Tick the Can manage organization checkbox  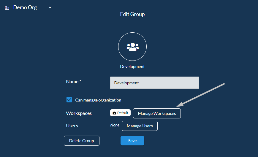tap(69, 100)
